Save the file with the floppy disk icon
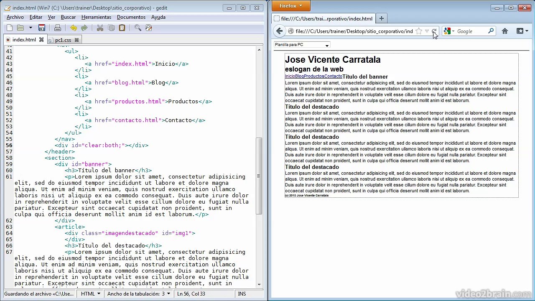The image size is (535, 301). [42, 28]
